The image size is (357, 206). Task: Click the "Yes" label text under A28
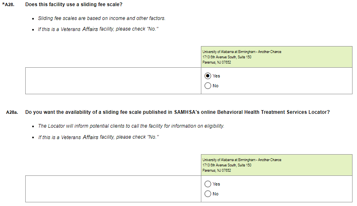[x=216, y=76]
